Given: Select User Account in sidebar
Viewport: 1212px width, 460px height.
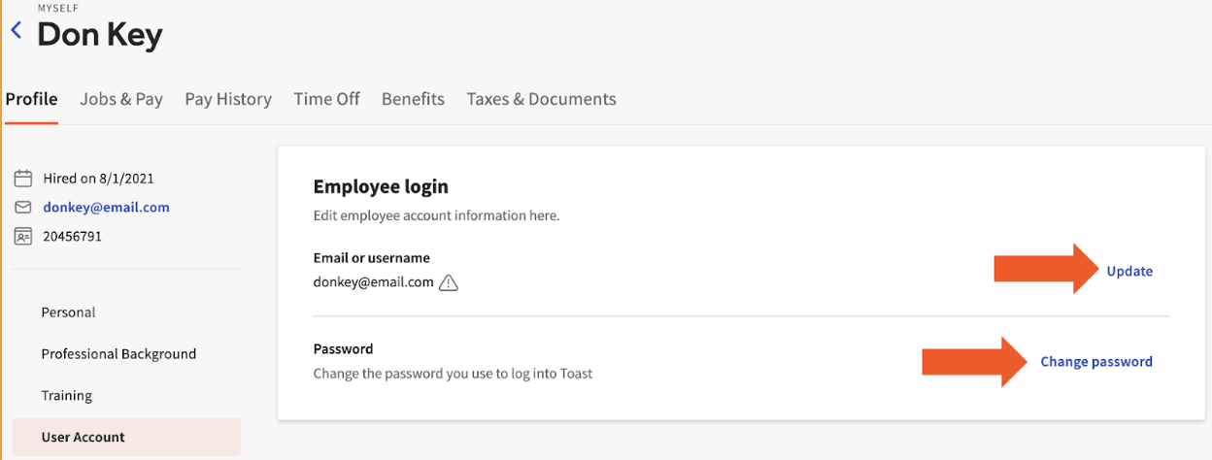Looking at the screenshot, I should [x=84, y=438].
